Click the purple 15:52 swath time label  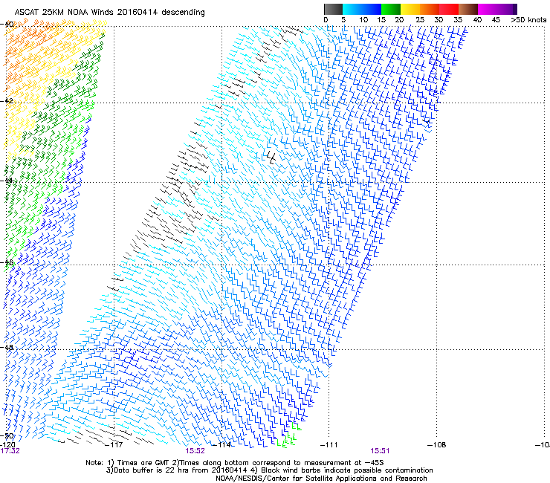click(195, 451)
